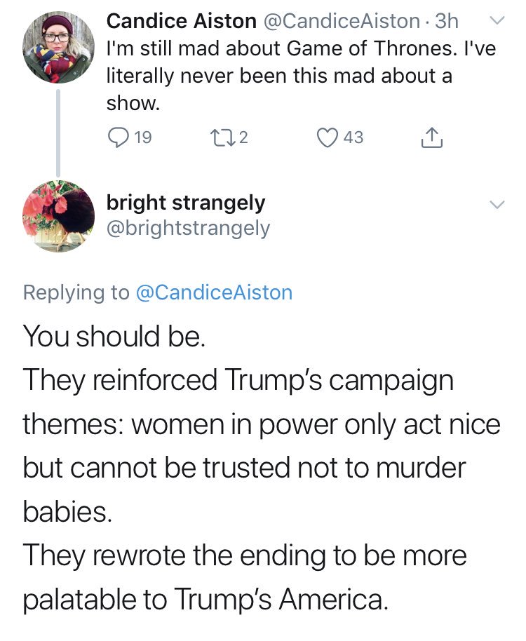Click the 'Replying to' label

76,292
